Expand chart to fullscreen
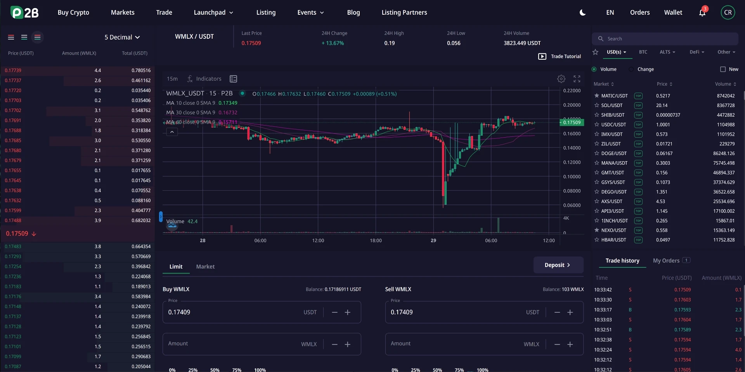The image size is (745, 372). tap(577, 79)
